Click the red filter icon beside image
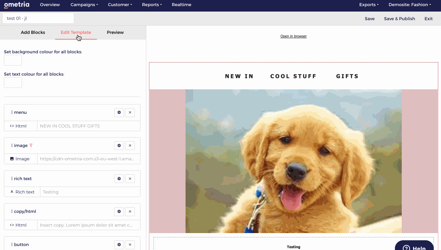The width and height of the screenshot is (441, 250). pyautogui.click(x=31, y=146)
